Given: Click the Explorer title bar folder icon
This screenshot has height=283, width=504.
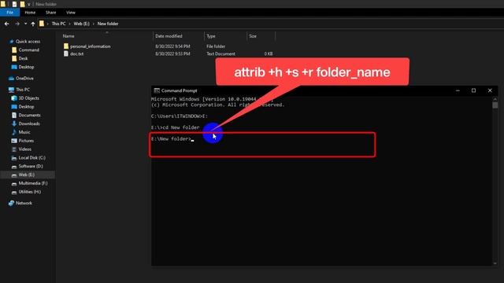Looking at the screenshot, I should point(3,4).
